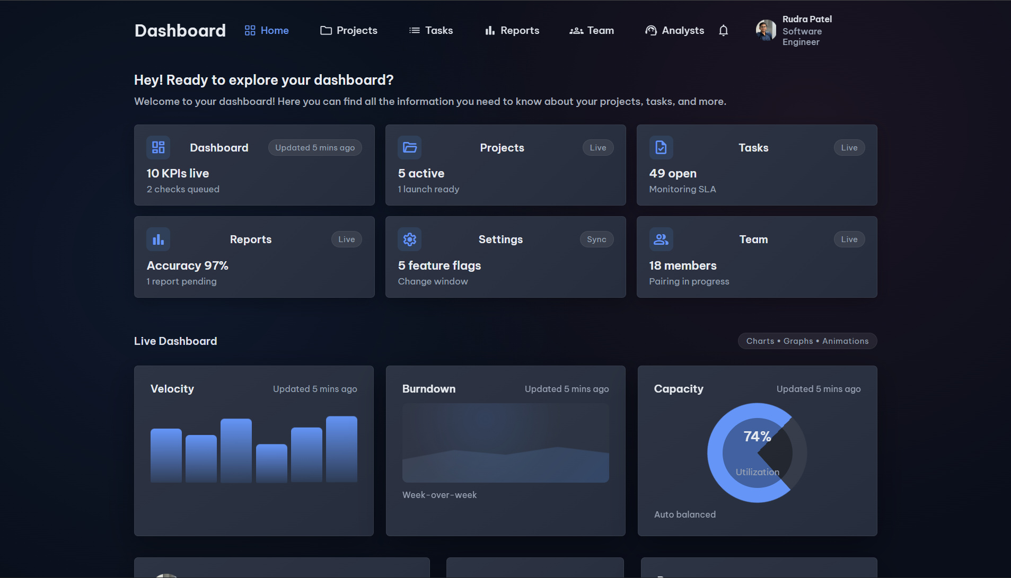Click the Live badge on Projects card
This screenshot has height=578, width=1011.
[x=597, y=148]
